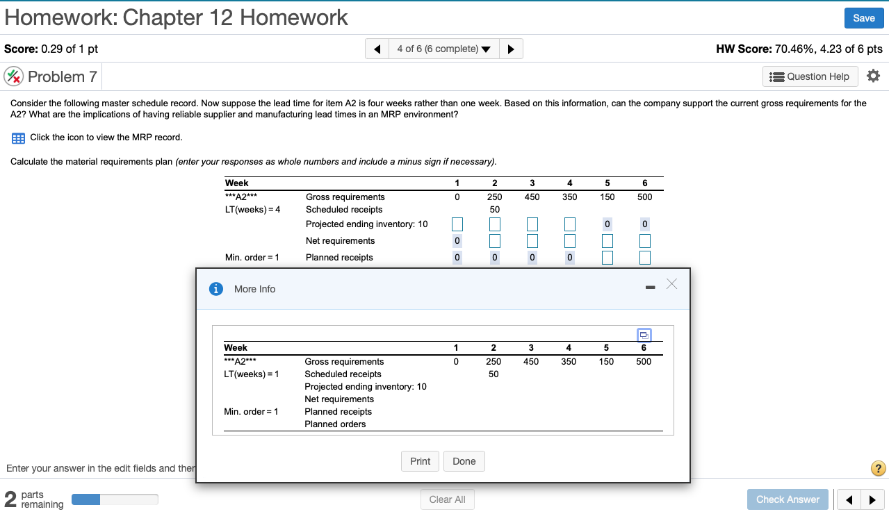The width and height of the screenshot is (889, 514).
Task: Click the info icon in More Info dialog
Action: tap(215, 289)
